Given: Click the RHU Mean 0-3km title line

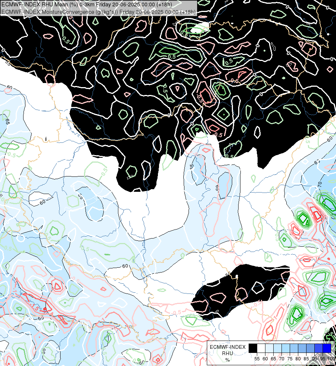Looking at the screenshot, I should click(x=87, y=4).
